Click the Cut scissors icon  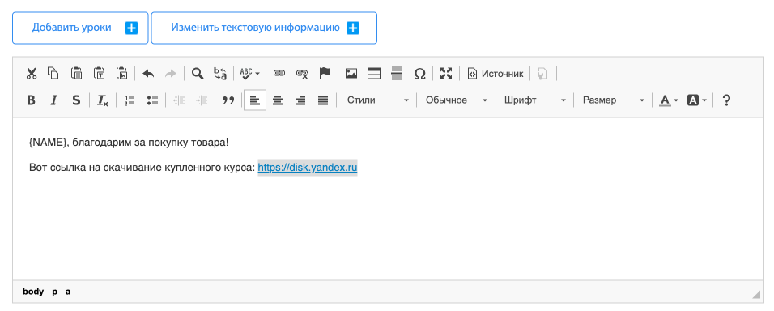pos(31,74)
